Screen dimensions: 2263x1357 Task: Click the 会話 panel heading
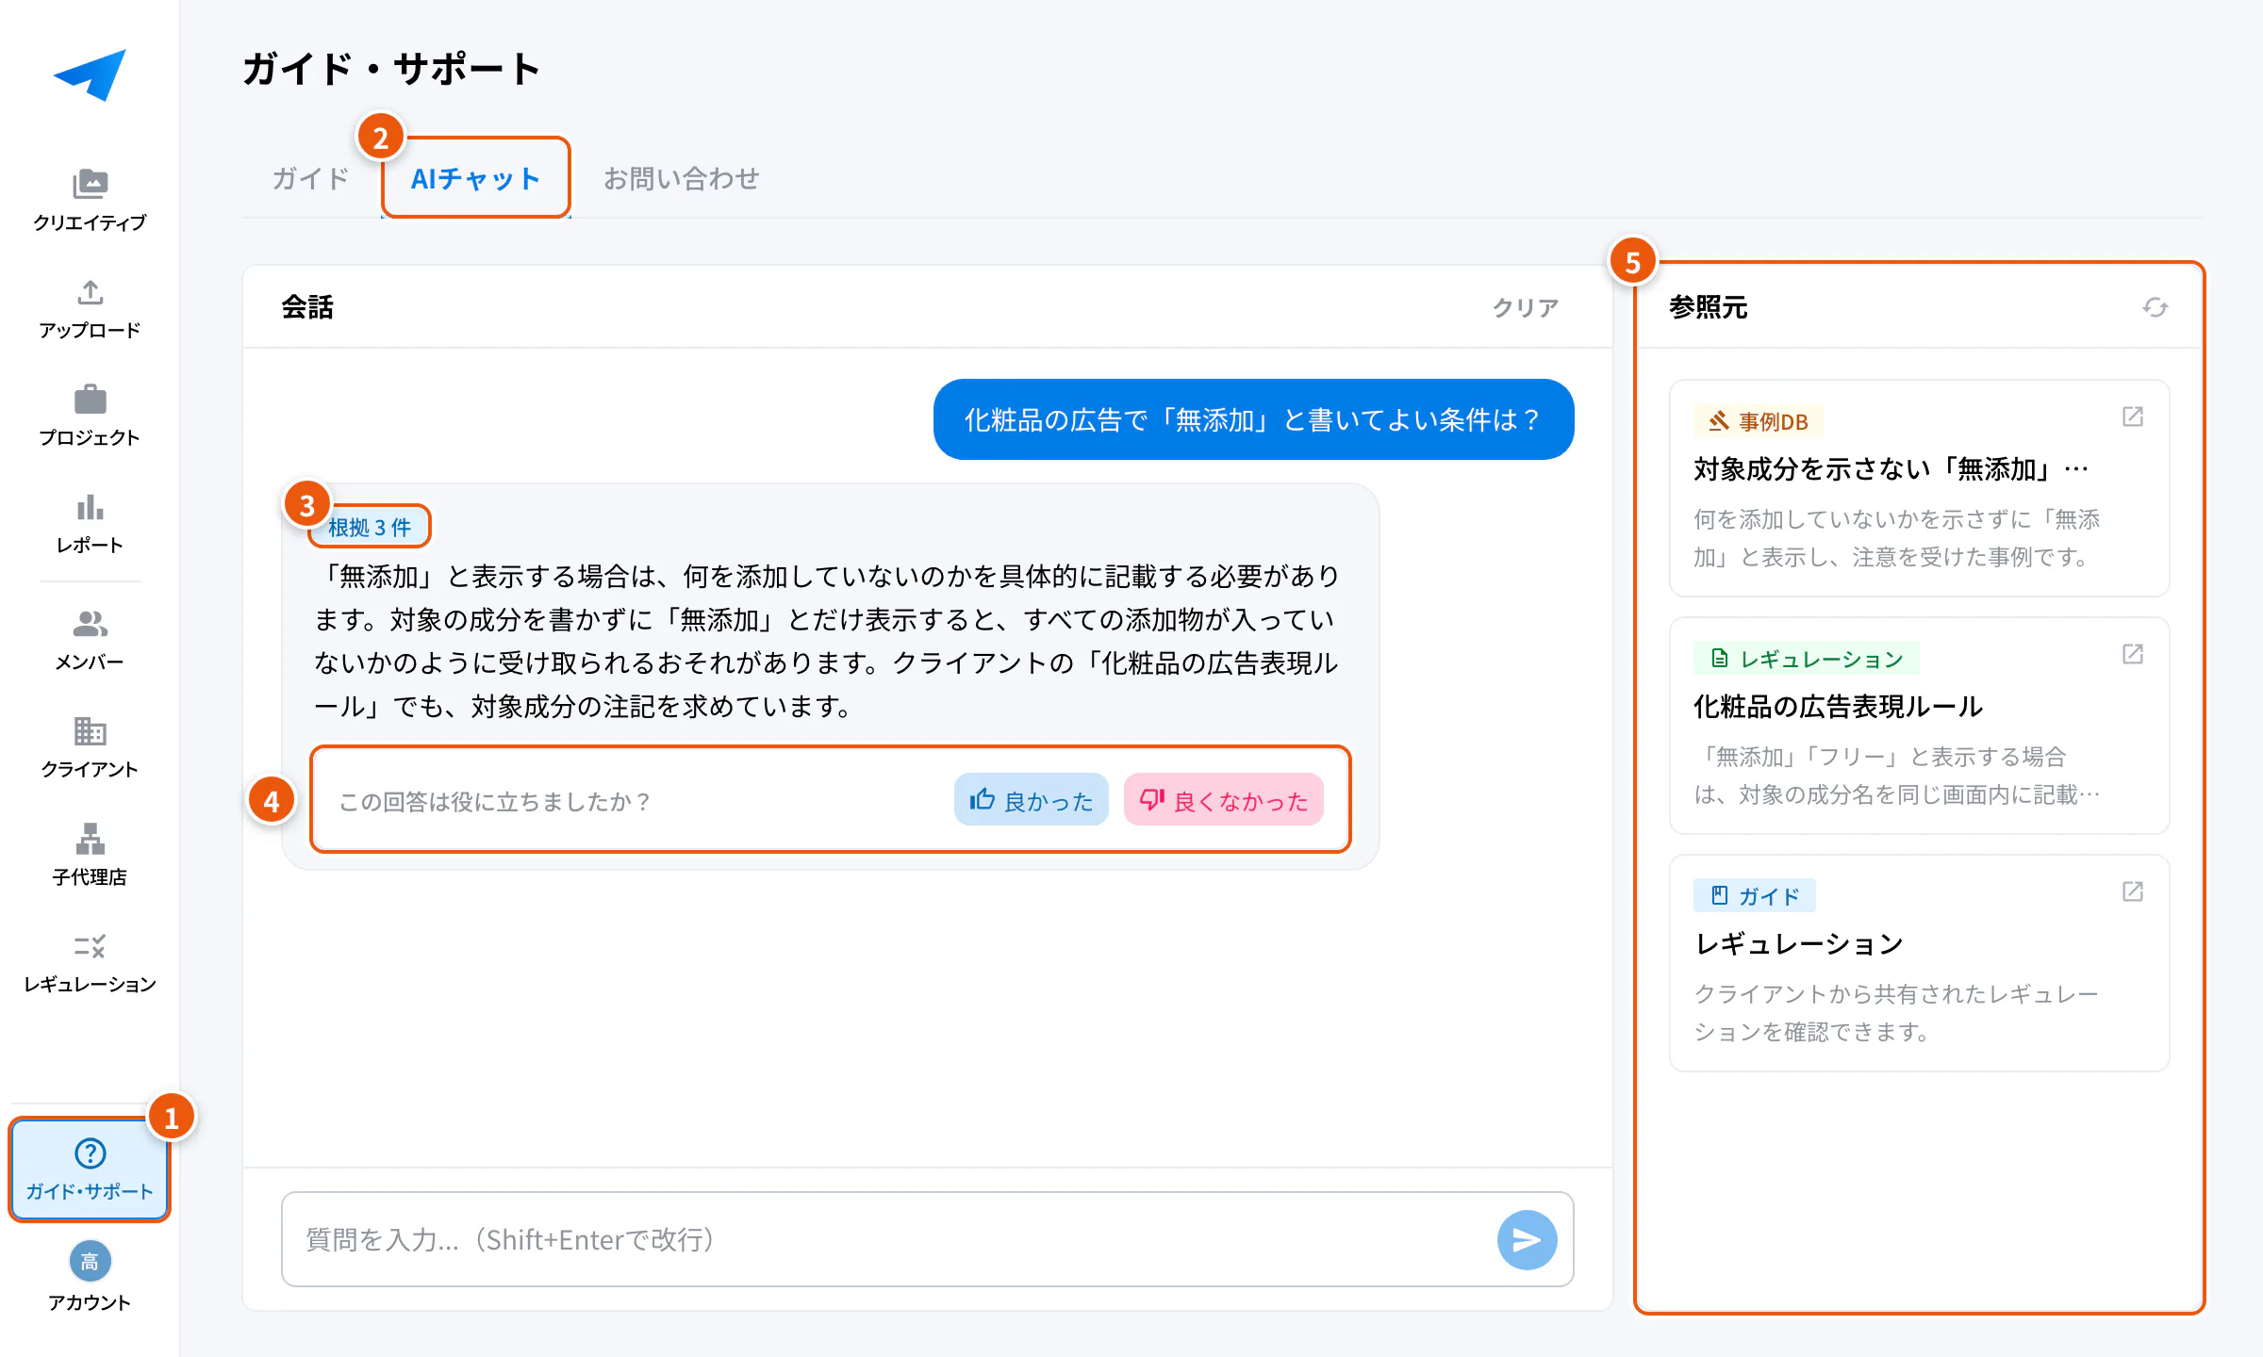307,307
